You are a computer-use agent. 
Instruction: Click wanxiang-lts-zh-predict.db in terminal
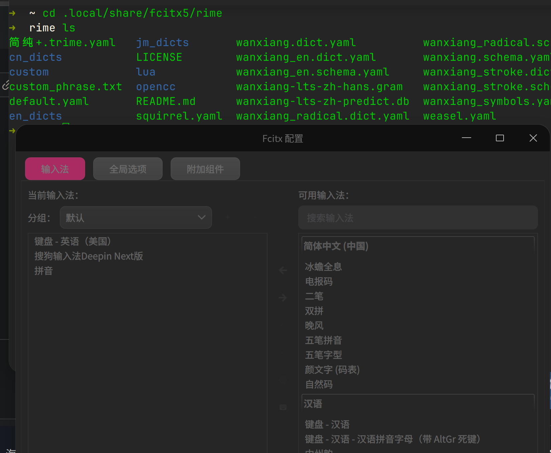(x=323, y=101)
